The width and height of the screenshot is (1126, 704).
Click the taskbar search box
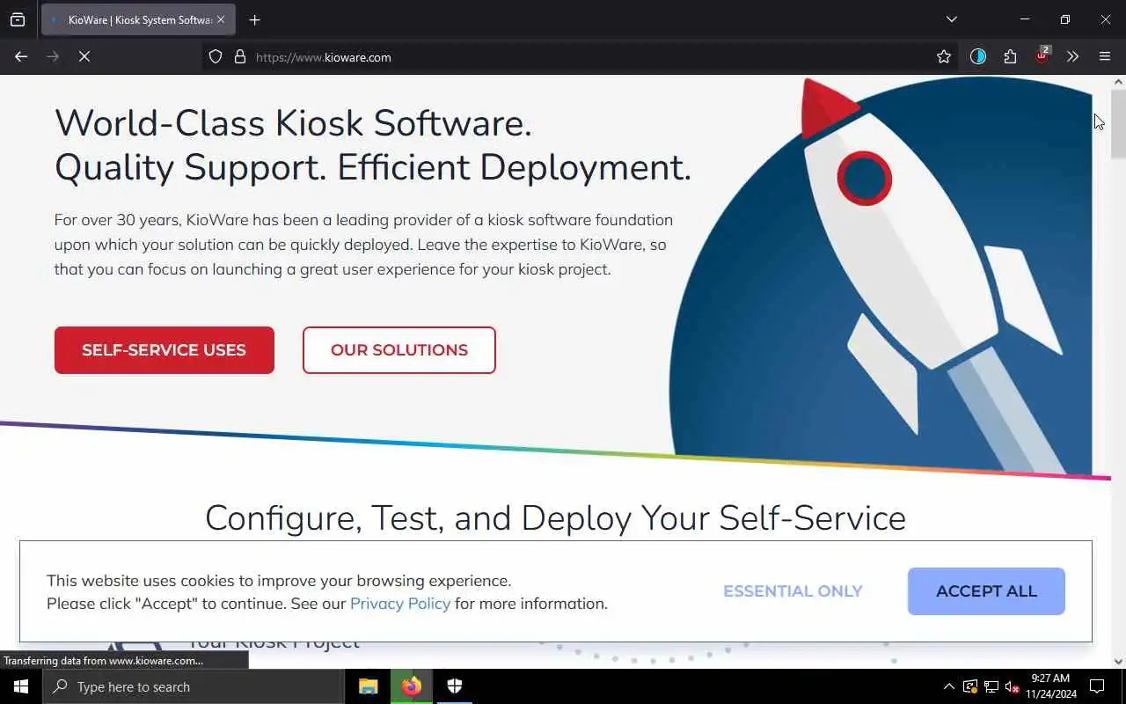pyautogui.click(x=194, y=686)
